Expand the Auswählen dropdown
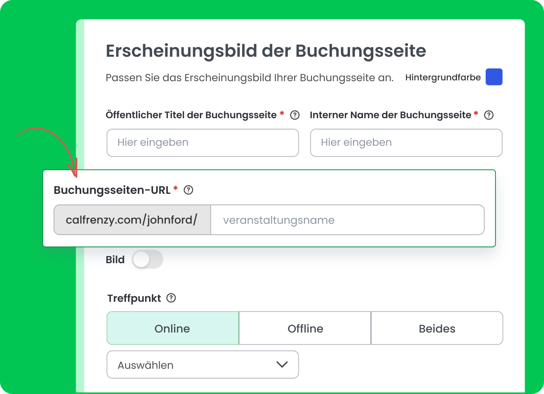 point(203,365)
